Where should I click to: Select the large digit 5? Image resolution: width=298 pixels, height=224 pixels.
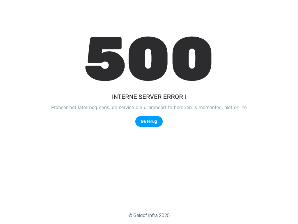click(x=105, y=59)
